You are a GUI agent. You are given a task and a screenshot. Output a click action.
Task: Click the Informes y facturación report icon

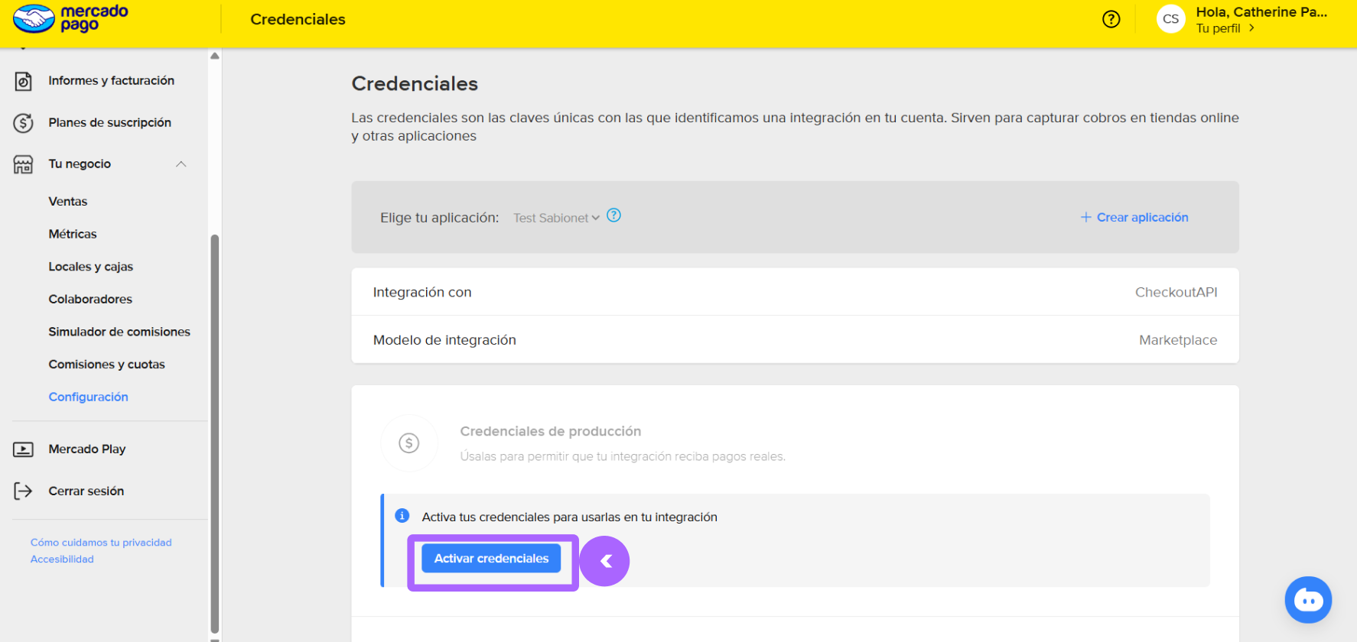(24, 81)
